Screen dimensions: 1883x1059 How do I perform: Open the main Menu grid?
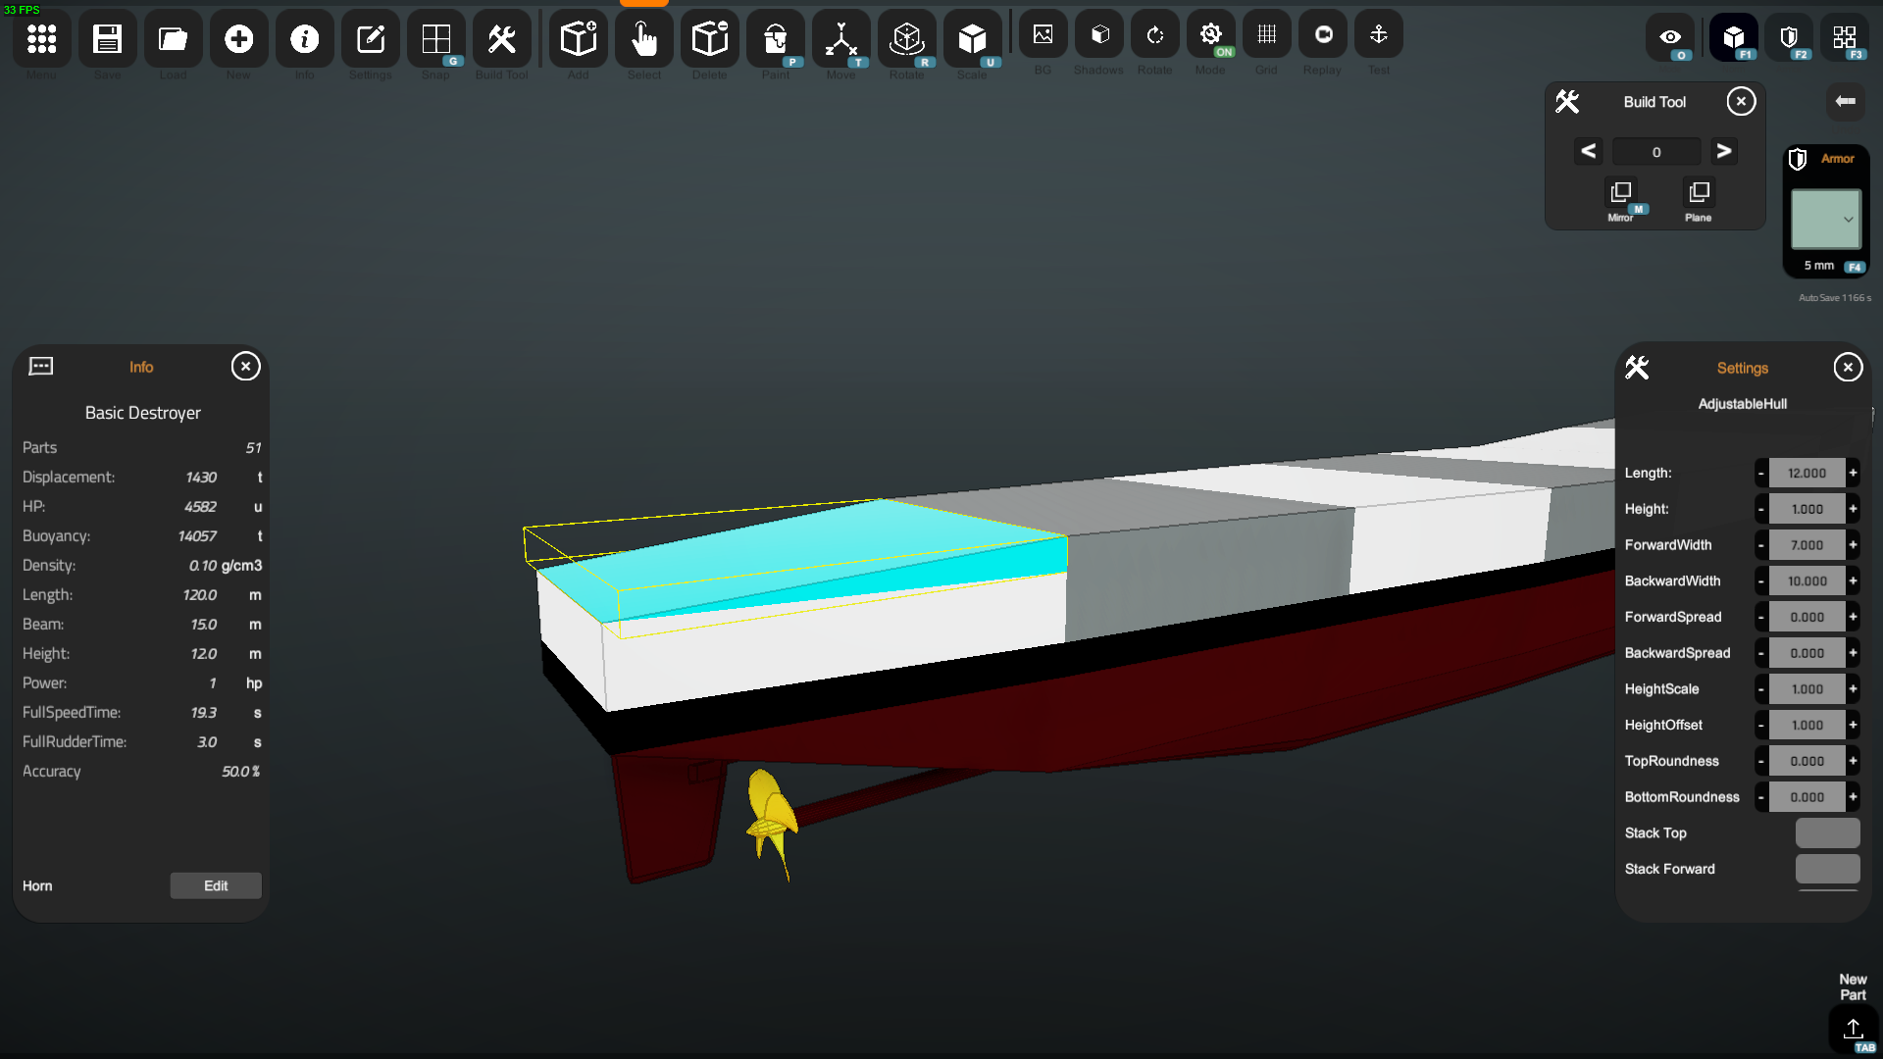(x=41, y=39)
